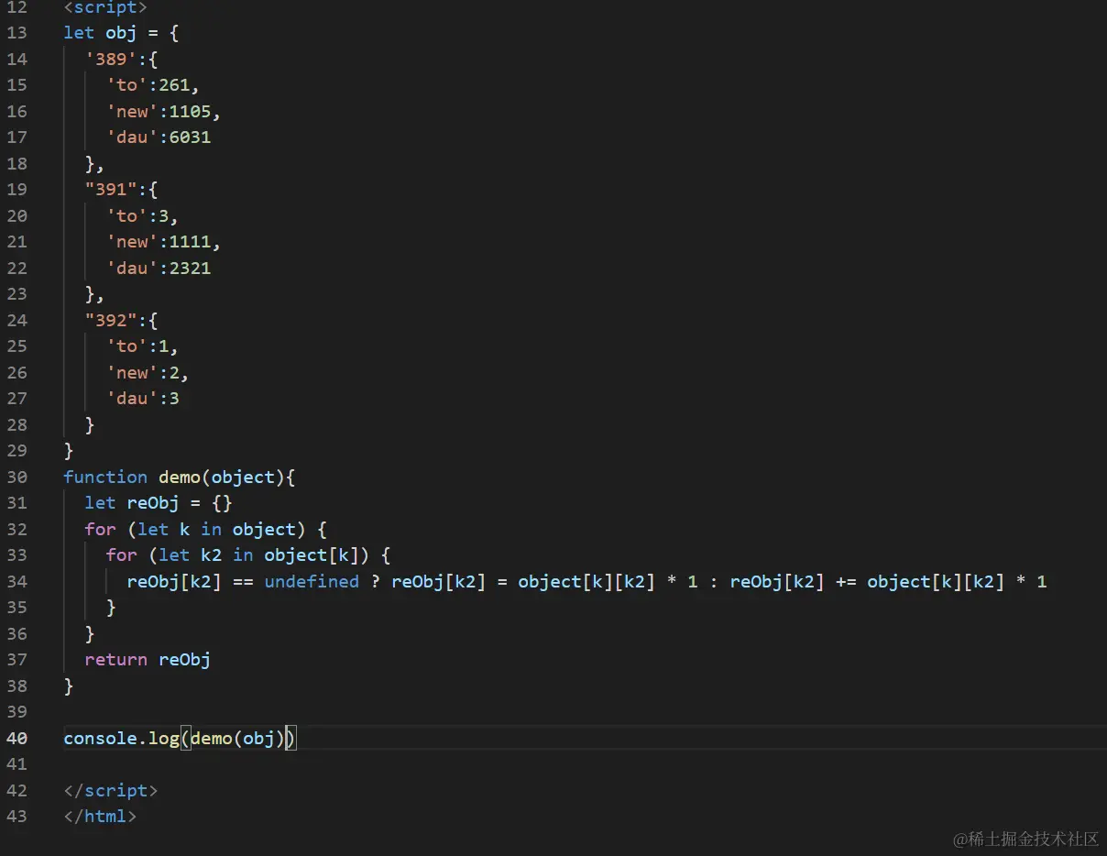Click the console word on line 40
The width and height of the screenshot is (1107, 856).
(x=100, y=738)
